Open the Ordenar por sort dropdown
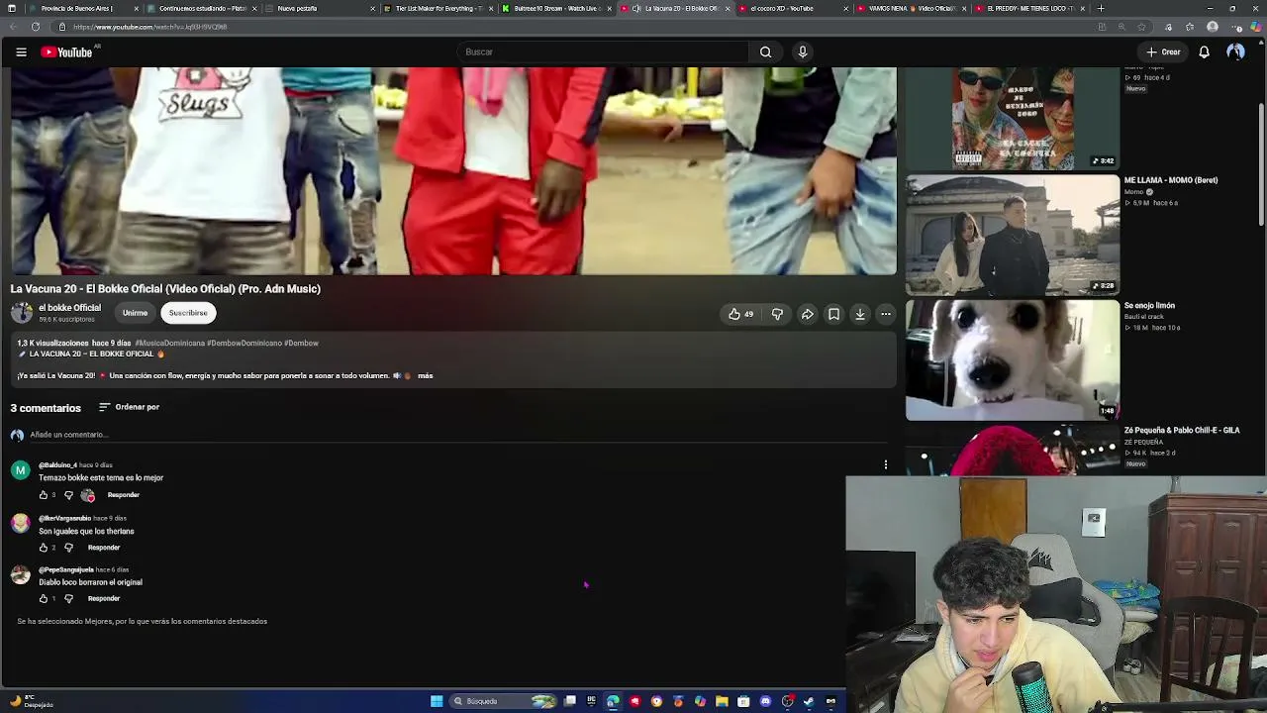The image size is (1267, 713). tap(129, 407)
